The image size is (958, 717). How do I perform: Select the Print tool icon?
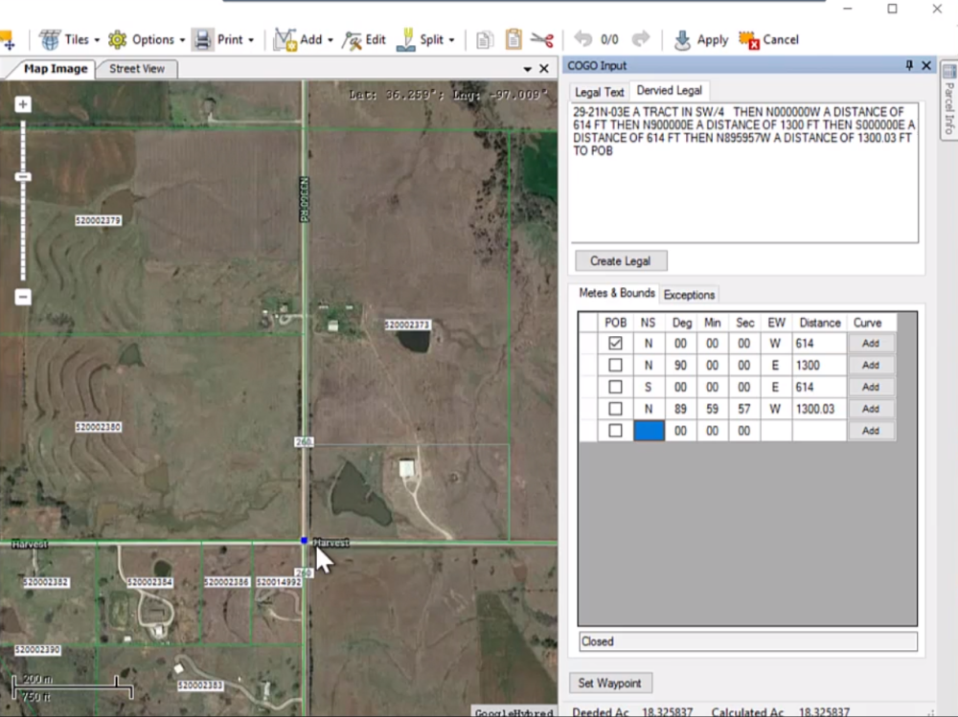pyautogui.click(x=203, y=39)
